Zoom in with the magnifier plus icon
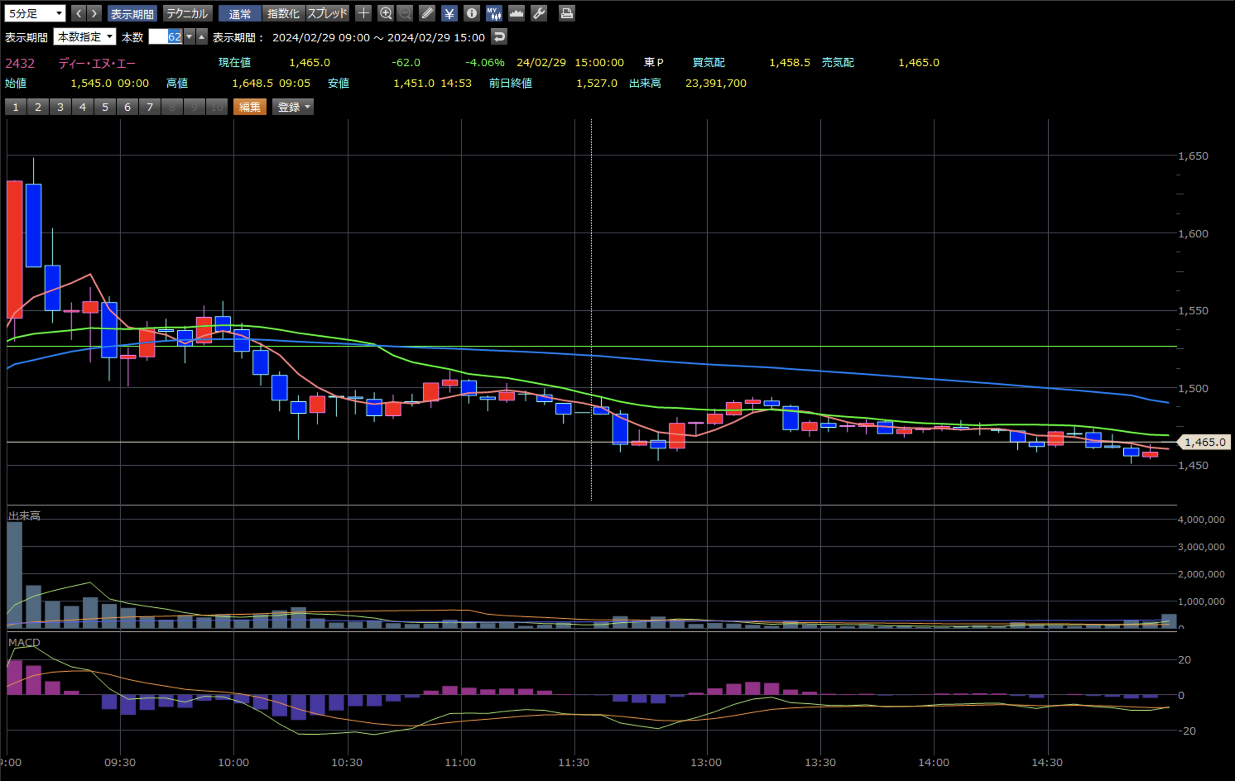Viewport: 1235px width, 781px height. coord(385,13)
